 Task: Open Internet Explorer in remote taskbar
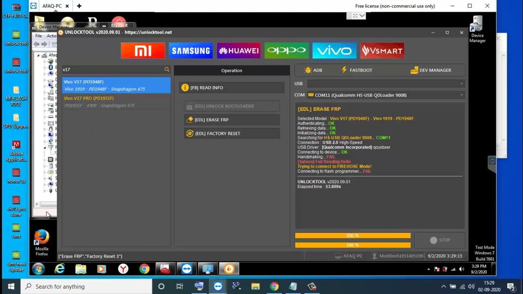pyautogui.click(x=60, y=269)
